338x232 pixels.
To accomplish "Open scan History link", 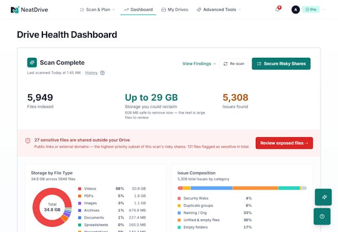I will click(91, 73).
